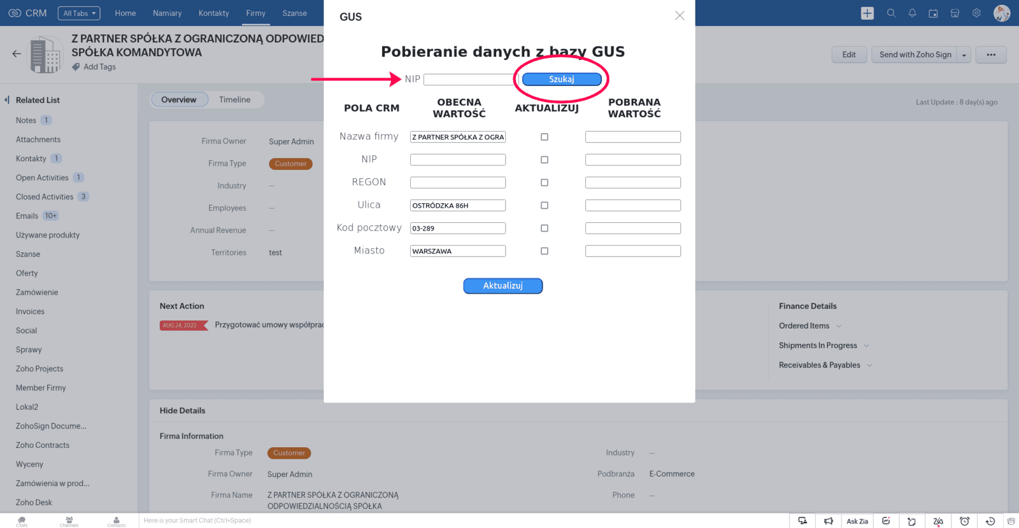Open the calendar icon in top bar
1019x528 pixels.
(x=933, y=13)
